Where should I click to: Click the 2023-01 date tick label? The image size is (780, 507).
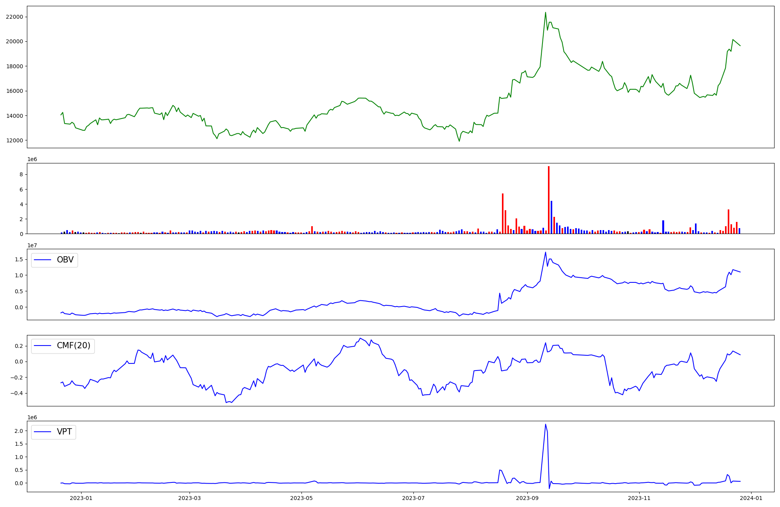coord(81,498)
